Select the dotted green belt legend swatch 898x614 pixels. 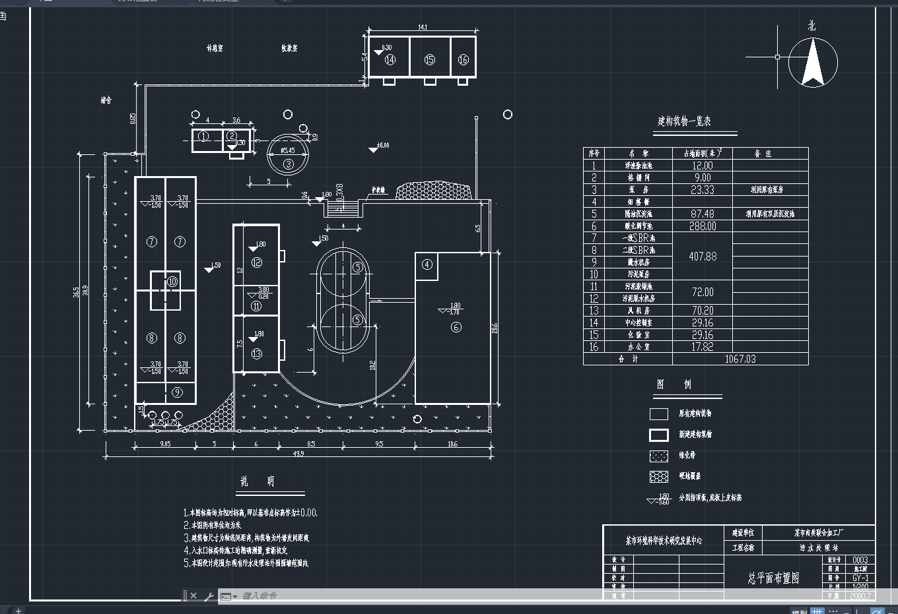coord(659,456)
